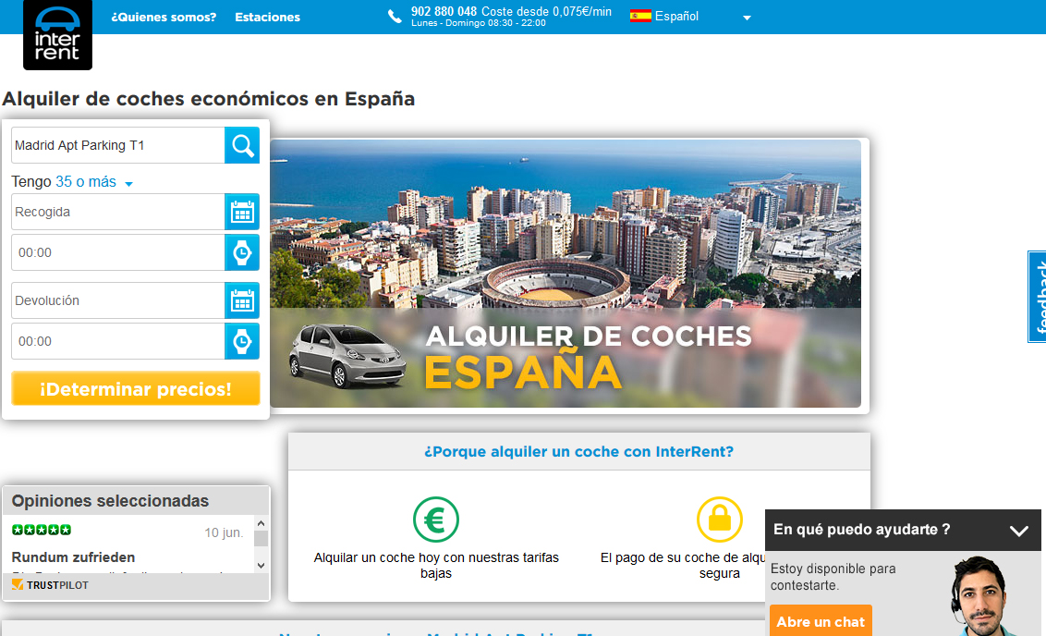Open the return time clock icon
This screenshot has width=1046, height=636.
coord(242,341)
